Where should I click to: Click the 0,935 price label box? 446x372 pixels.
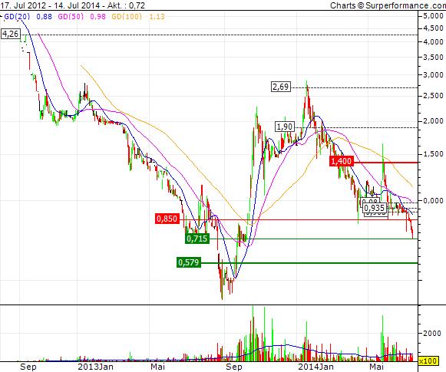coord(375,208)
